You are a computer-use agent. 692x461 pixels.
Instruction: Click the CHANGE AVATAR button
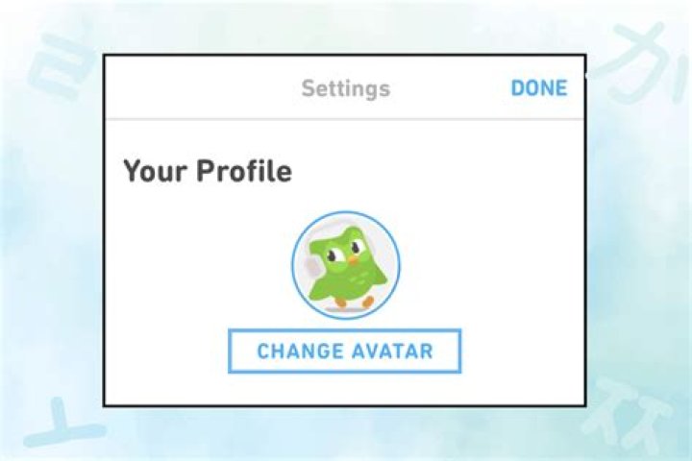(x=345, y=352)
